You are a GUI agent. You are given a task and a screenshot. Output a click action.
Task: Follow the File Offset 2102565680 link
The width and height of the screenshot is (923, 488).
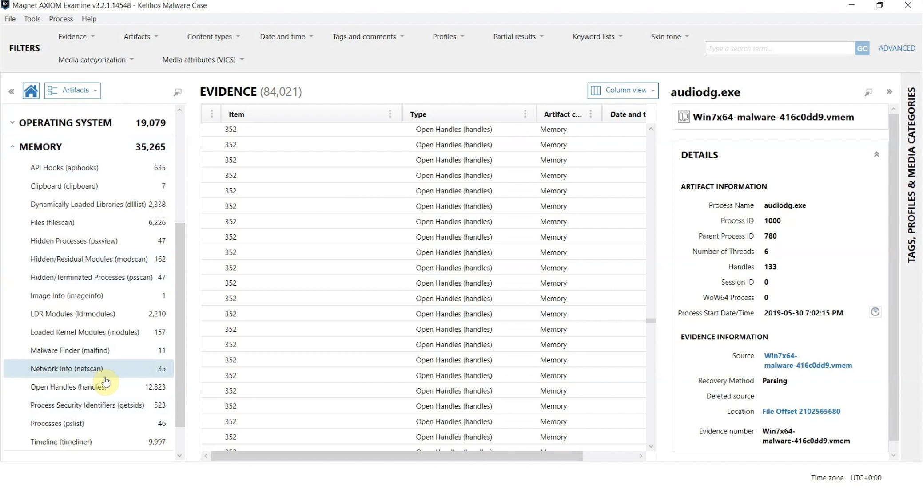(x=801, y=411)
